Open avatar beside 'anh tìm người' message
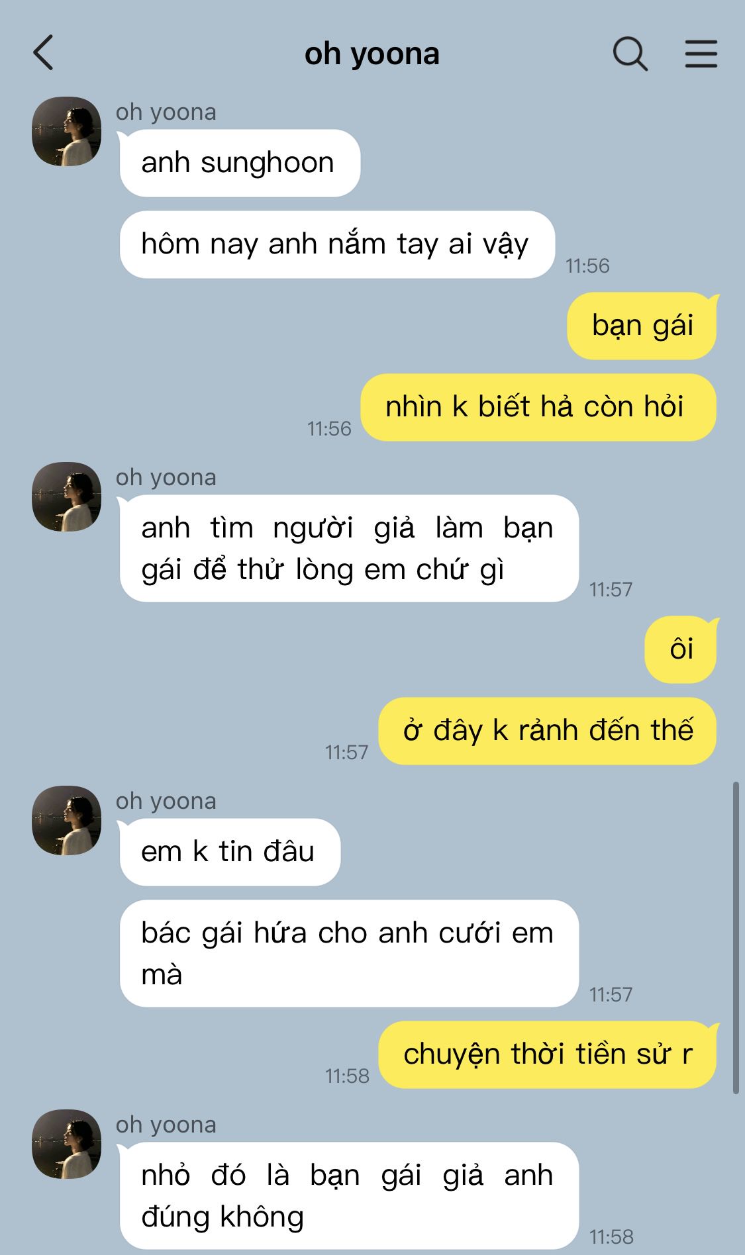Screen dimensions: 745x1255 [66, 496]
